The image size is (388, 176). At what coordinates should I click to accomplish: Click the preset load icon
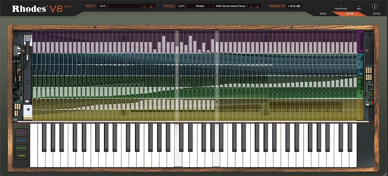tap(145, 6)
